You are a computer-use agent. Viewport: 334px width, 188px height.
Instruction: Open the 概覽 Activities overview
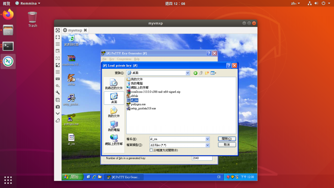pos(7,3)
